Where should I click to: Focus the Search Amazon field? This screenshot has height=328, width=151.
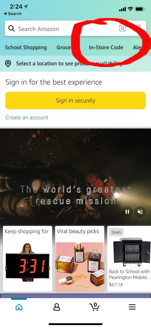(75, 28)
